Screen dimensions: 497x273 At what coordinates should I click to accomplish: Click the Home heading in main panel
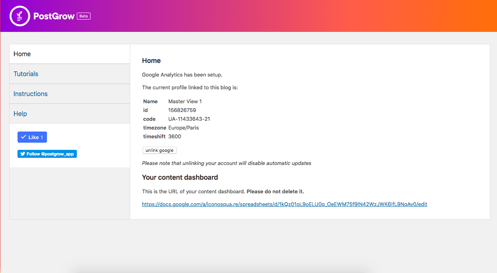(x=151, y=61)
